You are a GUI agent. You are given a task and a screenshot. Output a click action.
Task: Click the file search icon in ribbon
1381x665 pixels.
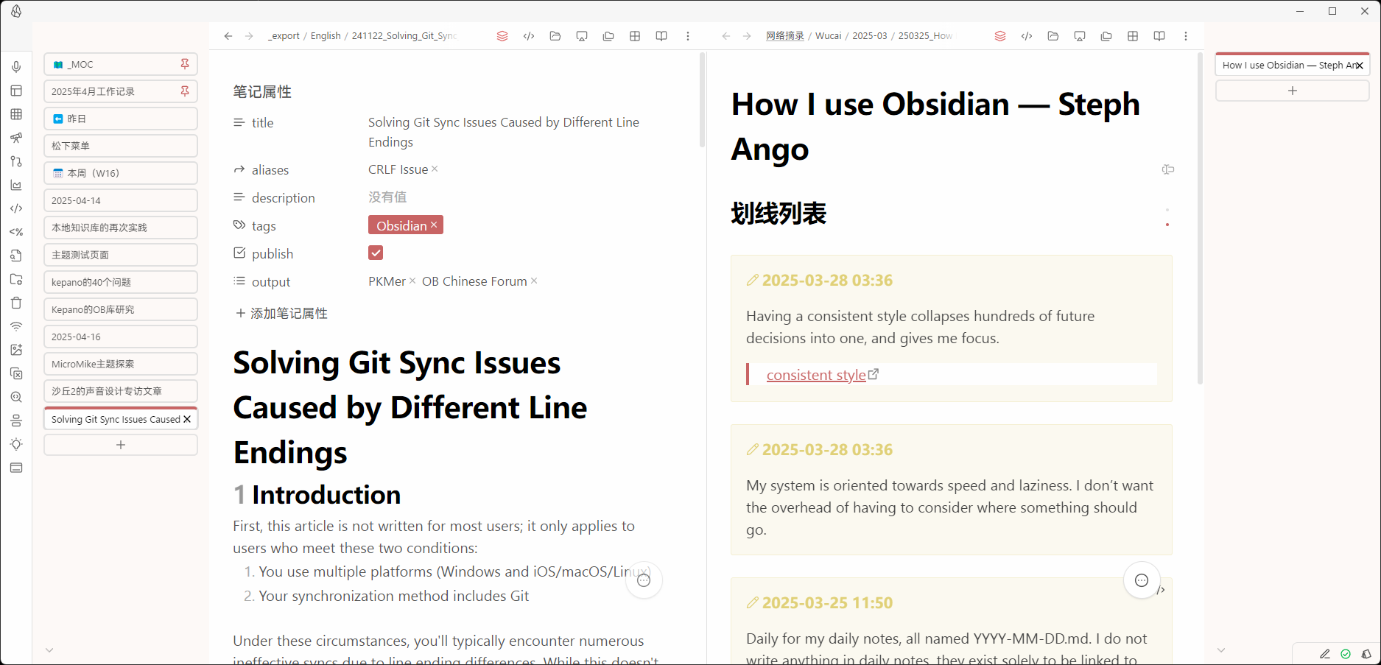16,256
